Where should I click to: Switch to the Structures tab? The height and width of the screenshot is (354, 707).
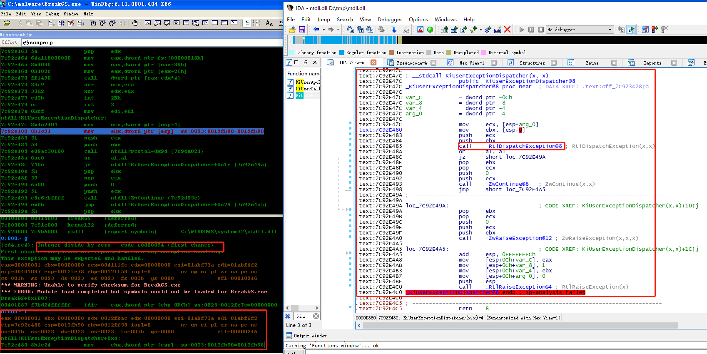tap(532, 63)
